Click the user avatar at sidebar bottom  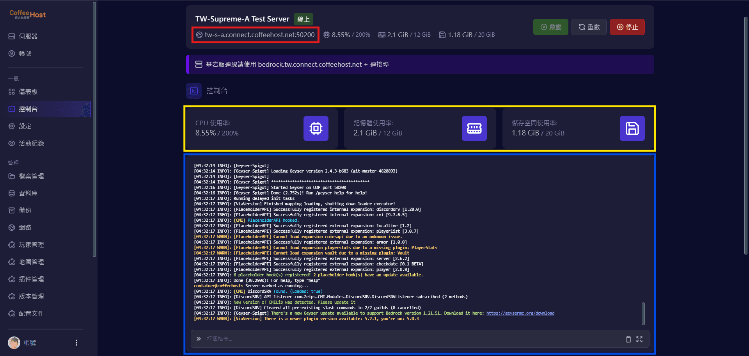[14, 343]
